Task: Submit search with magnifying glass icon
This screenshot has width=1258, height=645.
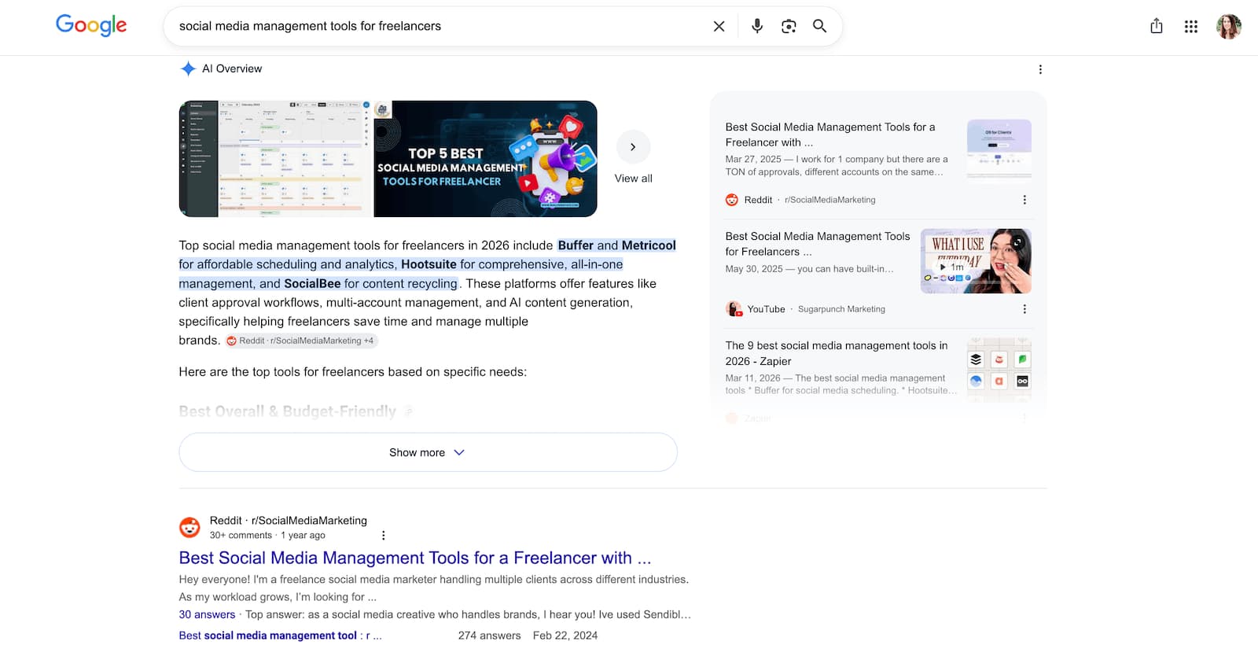Action: pos(819,26)
